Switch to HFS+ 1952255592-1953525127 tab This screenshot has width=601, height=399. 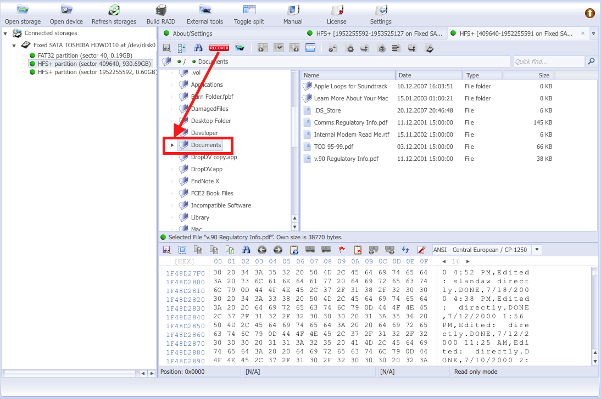tap(376, 33)
